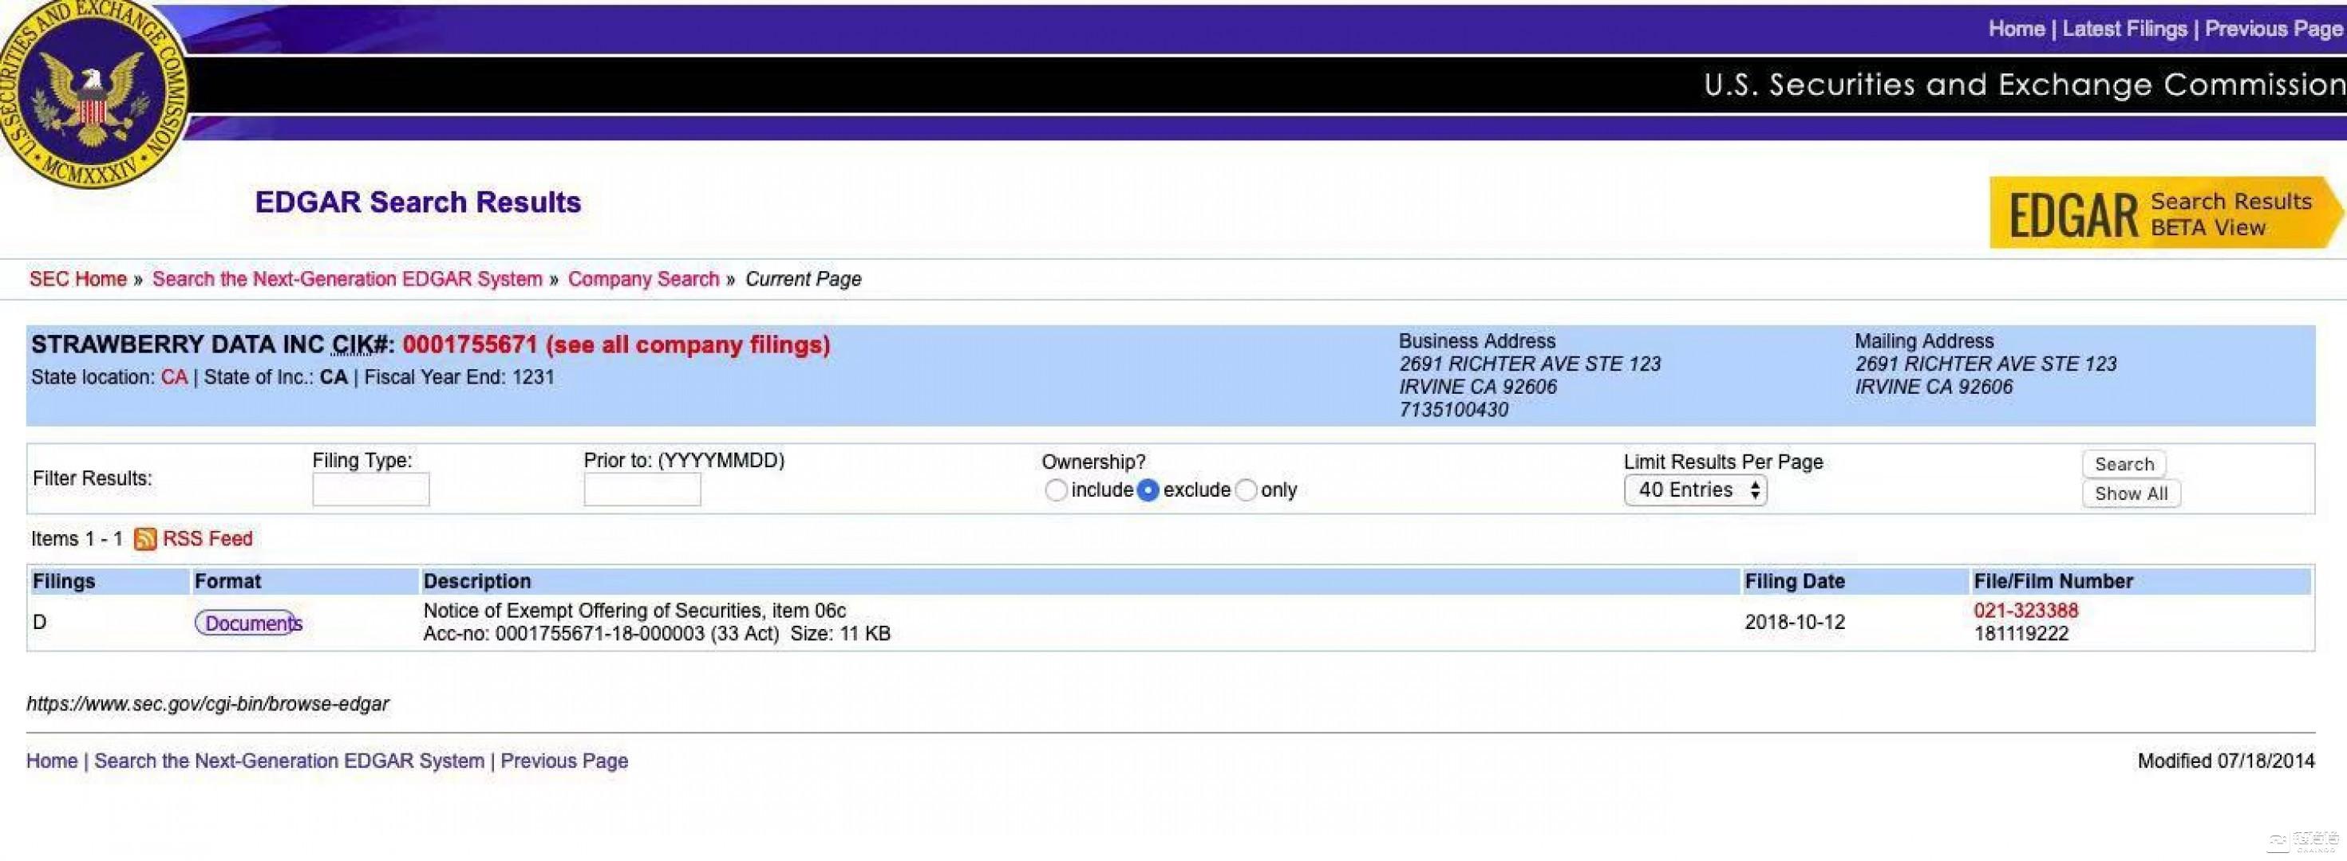Click the Mailing Address heading
Image resolution: width=2347 pixels, height=861 pixels.
[x=1924, y=341]
